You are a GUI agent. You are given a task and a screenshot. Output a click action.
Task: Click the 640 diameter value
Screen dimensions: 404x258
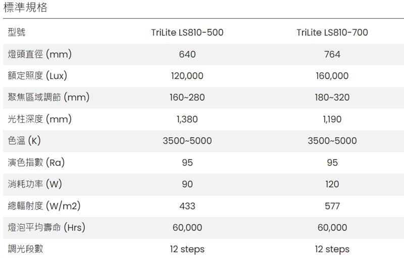[187, 55]
